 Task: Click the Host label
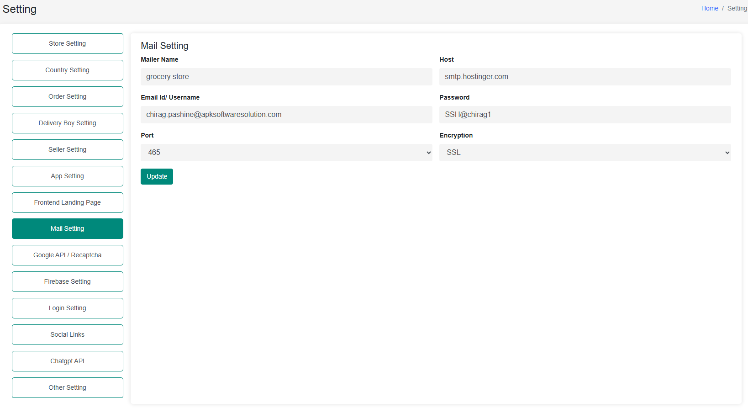click(x=447, y=59)
